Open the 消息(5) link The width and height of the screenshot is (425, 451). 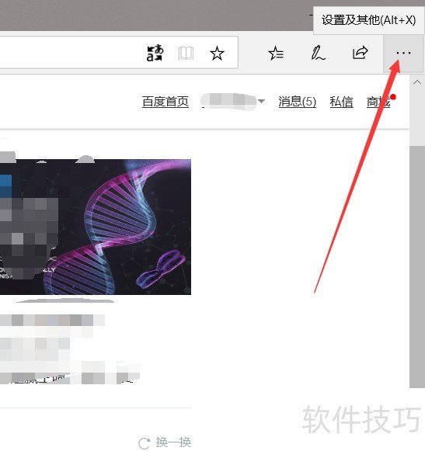(297, 102)
